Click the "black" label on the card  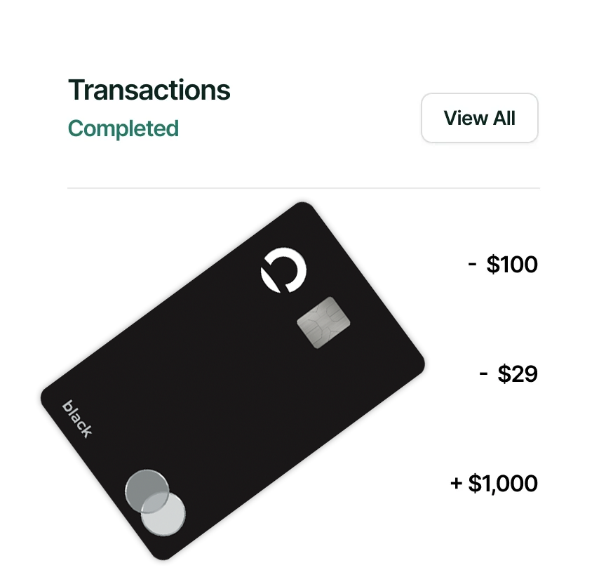tap(77, 418)
